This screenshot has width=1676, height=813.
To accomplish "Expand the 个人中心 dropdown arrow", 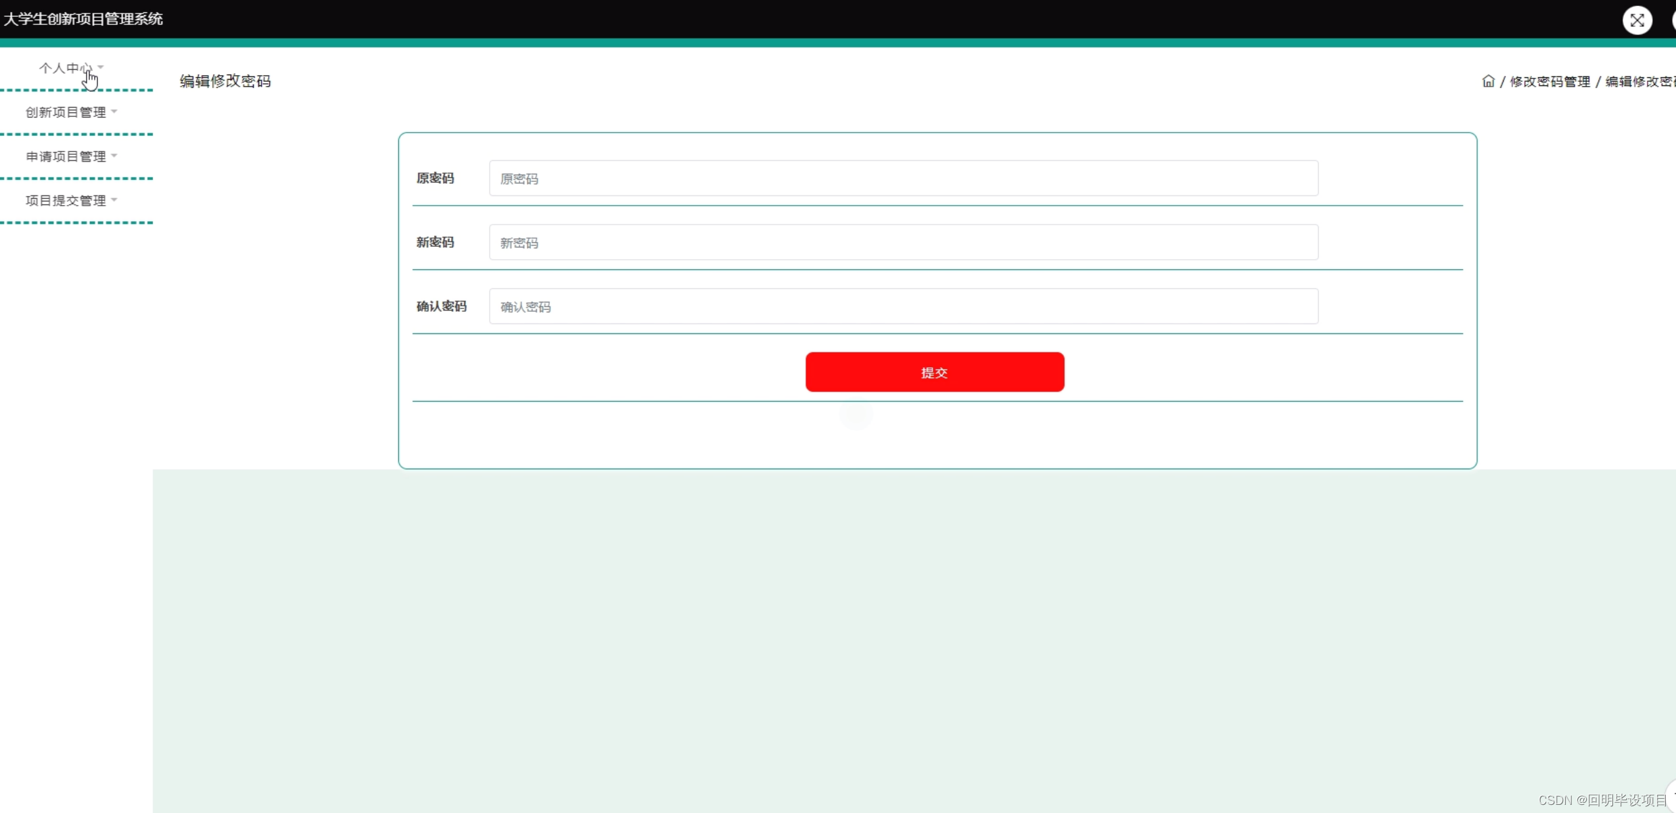I will [101, 67].
